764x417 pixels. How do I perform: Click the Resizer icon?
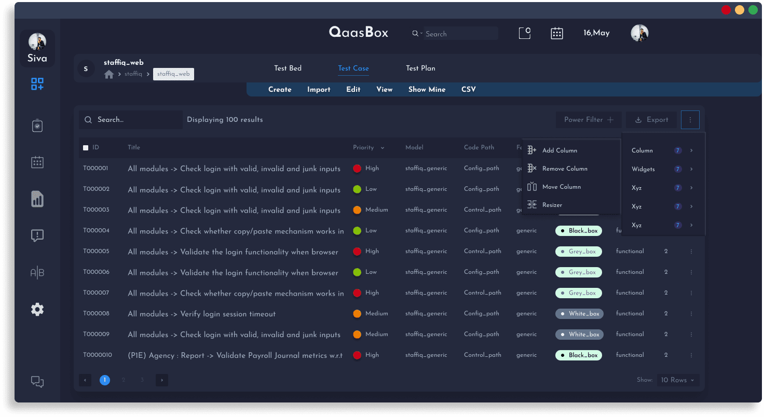(x=532, y=205)
